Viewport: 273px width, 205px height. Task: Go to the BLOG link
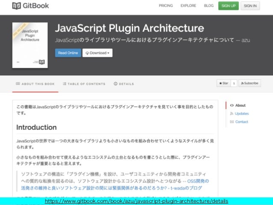209,6
